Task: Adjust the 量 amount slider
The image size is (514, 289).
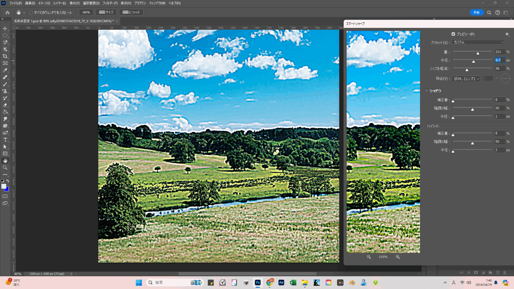Action: [478, 53]
